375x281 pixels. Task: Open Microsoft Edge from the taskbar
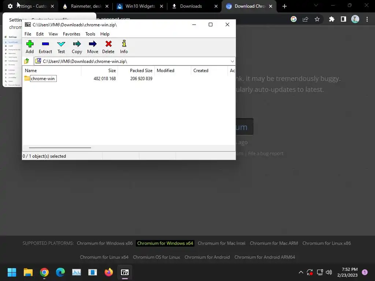tap(60, 272)
